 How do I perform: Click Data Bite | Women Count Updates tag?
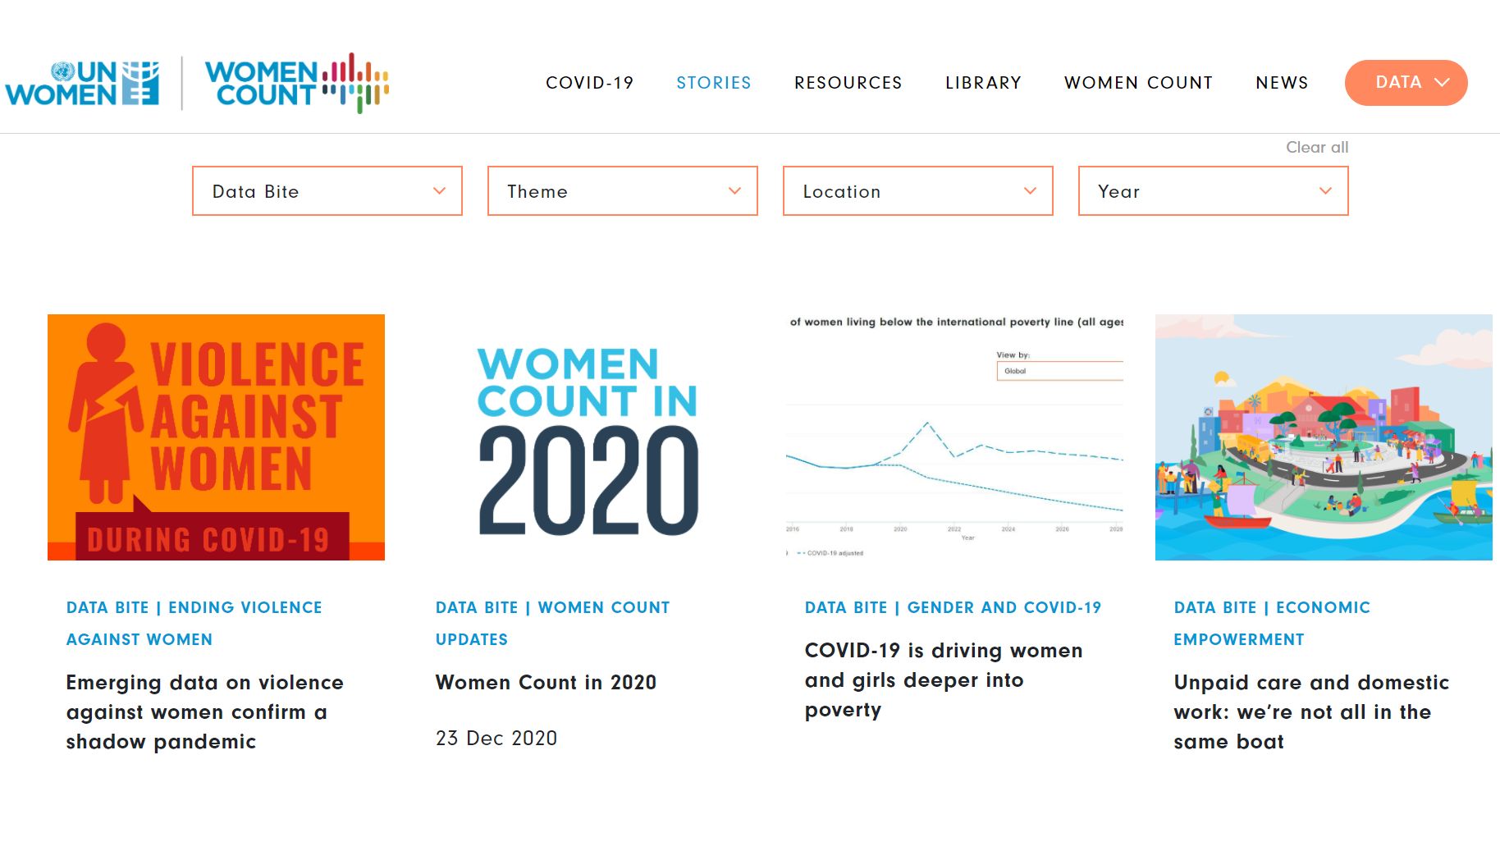point(552,624)
